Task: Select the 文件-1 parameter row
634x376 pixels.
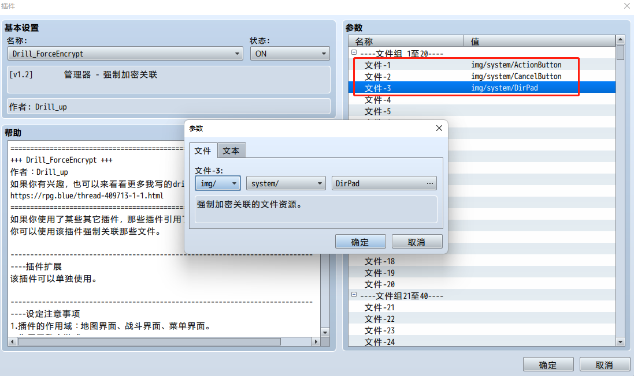Action: click(482, 65)
